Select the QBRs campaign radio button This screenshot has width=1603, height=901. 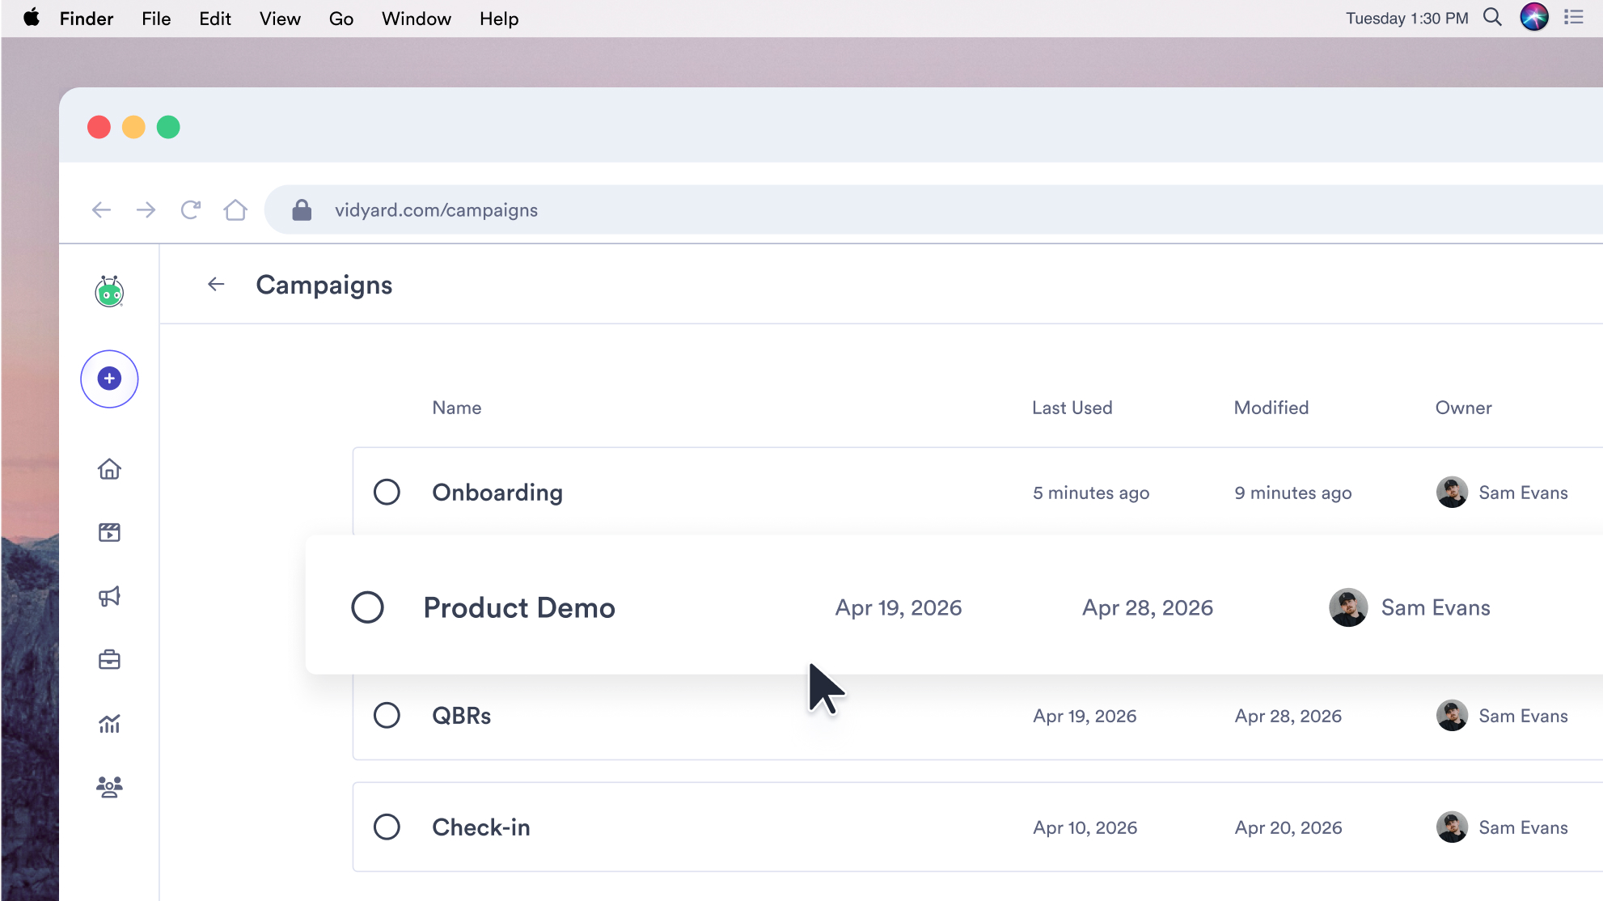(x=387, y=715)
